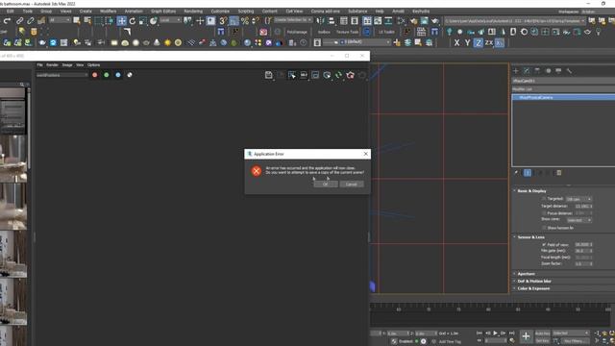This screenshot has height=346, width=615.
Task: Toggle the Show horizon line checkbox
Action: [544, 228]
